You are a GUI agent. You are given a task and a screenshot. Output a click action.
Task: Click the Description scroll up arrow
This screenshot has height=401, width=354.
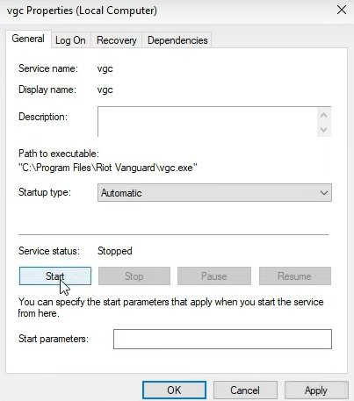(323, 115)
